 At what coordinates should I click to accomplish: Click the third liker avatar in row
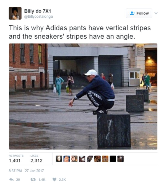pos(74,159)
